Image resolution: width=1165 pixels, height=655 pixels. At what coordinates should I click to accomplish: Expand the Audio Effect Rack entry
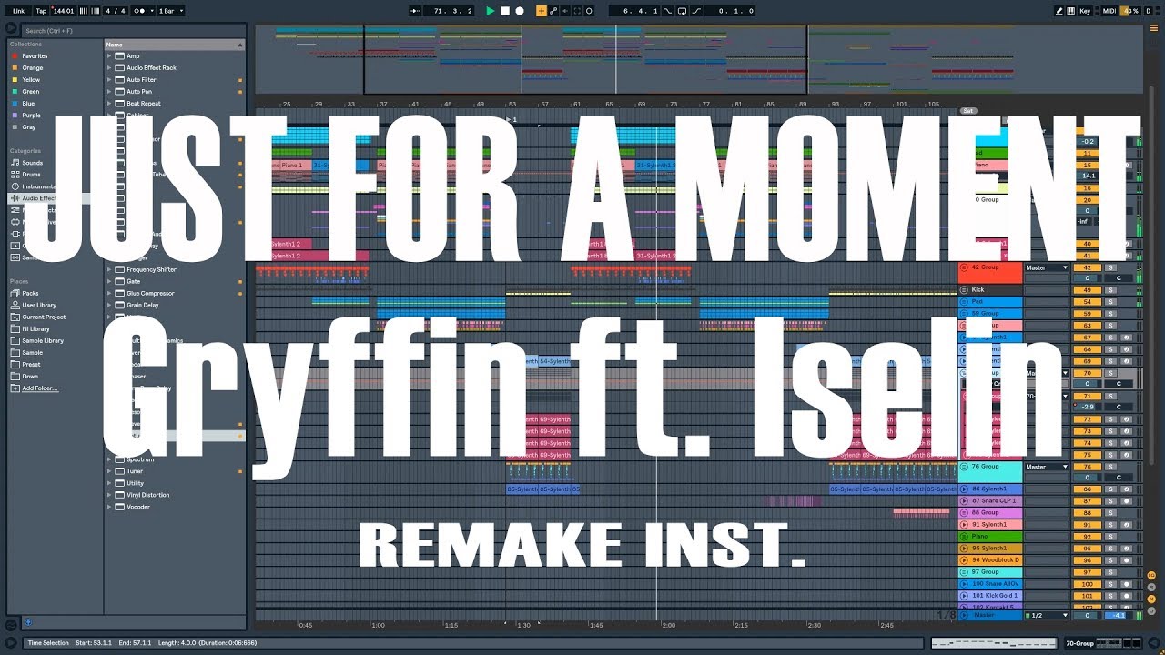[109, 68]
